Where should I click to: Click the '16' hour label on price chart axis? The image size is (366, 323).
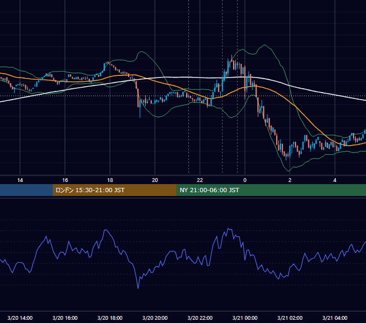click(65, 180)
